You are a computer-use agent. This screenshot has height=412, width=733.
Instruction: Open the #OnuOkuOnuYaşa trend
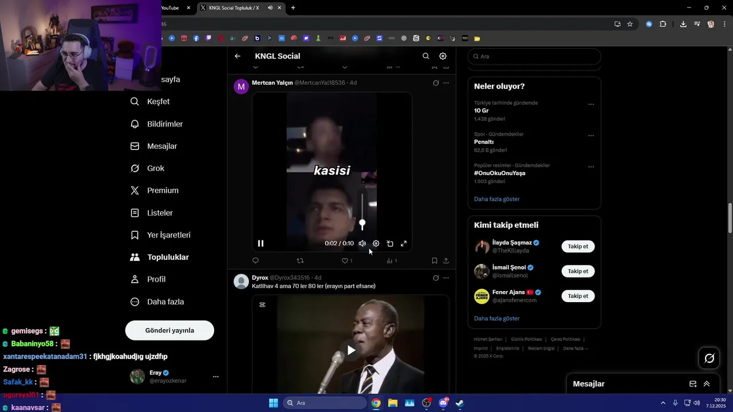pyautogui.click(x=499, y=173)
